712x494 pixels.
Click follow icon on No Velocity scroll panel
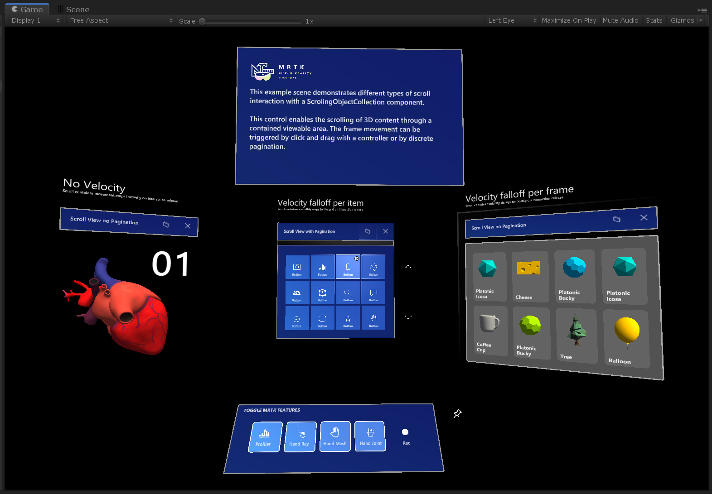point(166,225)
